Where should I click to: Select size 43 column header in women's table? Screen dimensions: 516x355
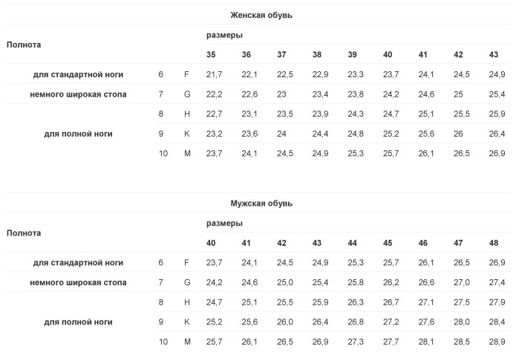pyautogui.click(x=494, y=55)
